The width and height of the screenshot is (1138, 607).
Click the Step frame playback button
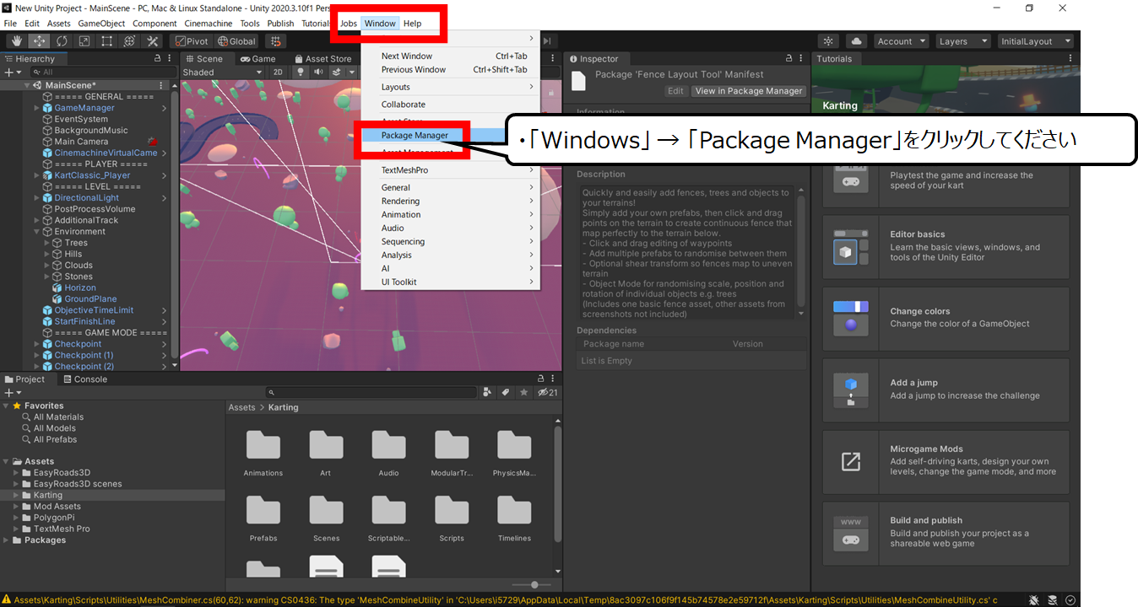pos(548,40)
